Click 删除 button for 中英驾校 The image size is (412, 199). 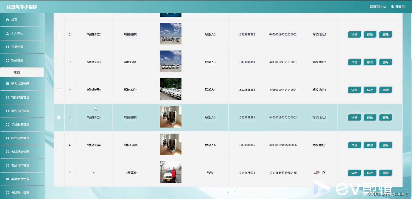pyautogui.click(x=386, y=173)
